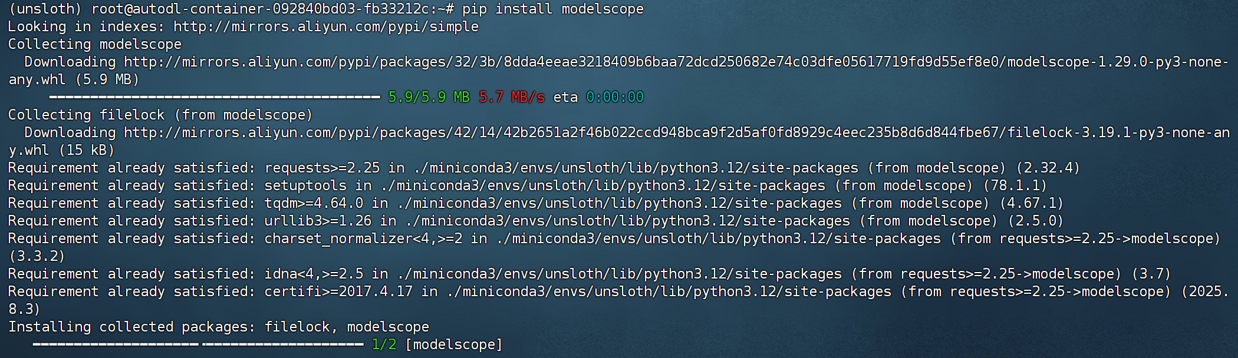1238x358 pixels.
Task: Click the index URL "http://mirrors.aliyun.com/pypi/simple"
Action: (x=326, y=27)
